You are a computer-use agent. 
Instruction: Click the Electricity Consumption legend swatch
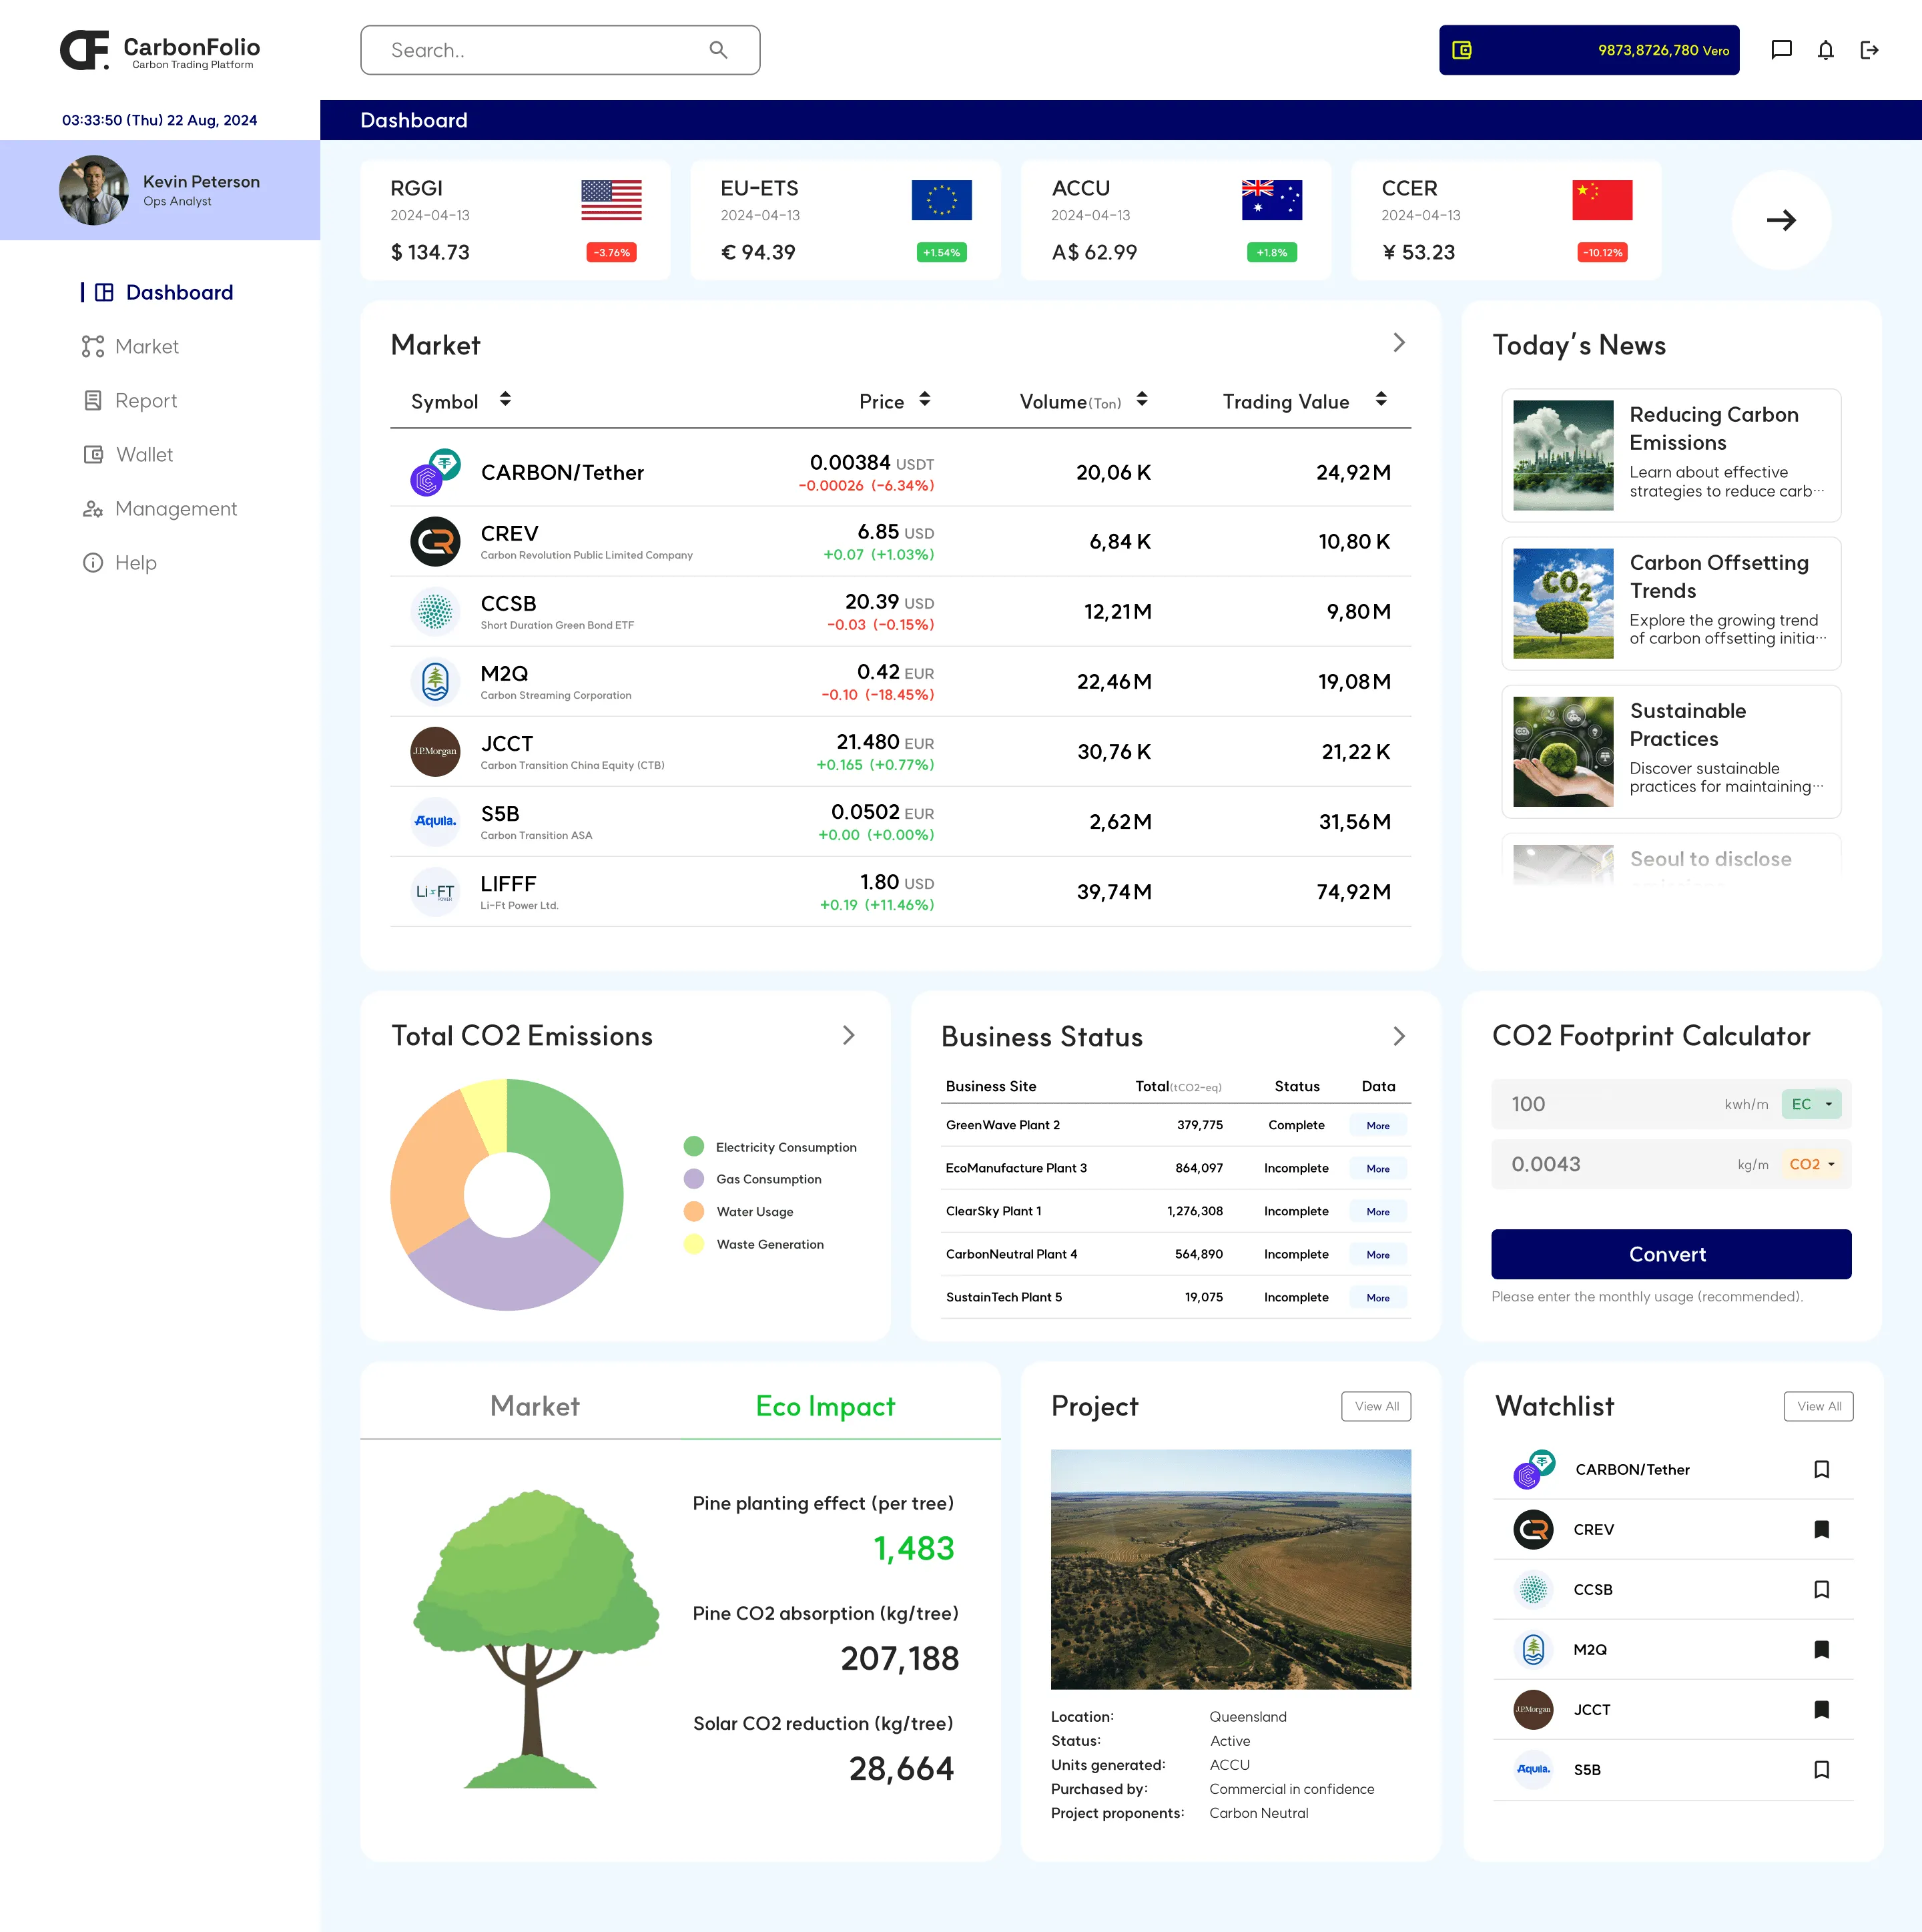[694, 1147]
